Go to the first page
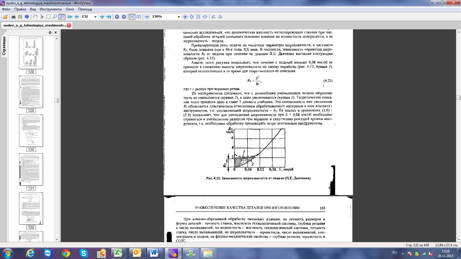The image size is (461, 259). click(x=70, y=17)
